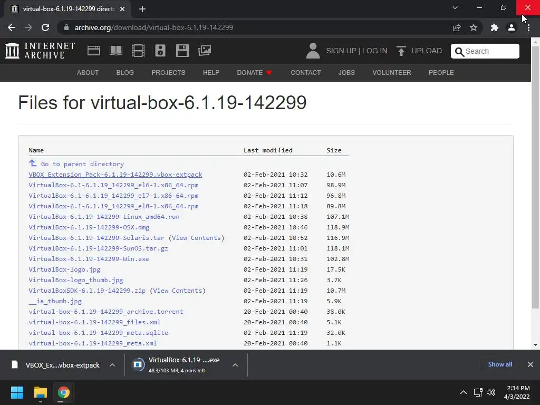Expand options for VirtualBox exe download
Screen dimensions: 540x405
[x=235, y=365]
